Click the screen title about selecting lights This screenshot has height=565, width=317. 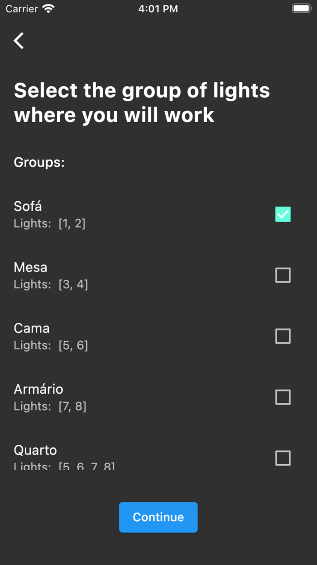click(142, 102)
